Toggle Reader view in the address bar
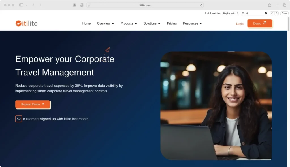The image size is (290, 167). click(x=89, y=5)
